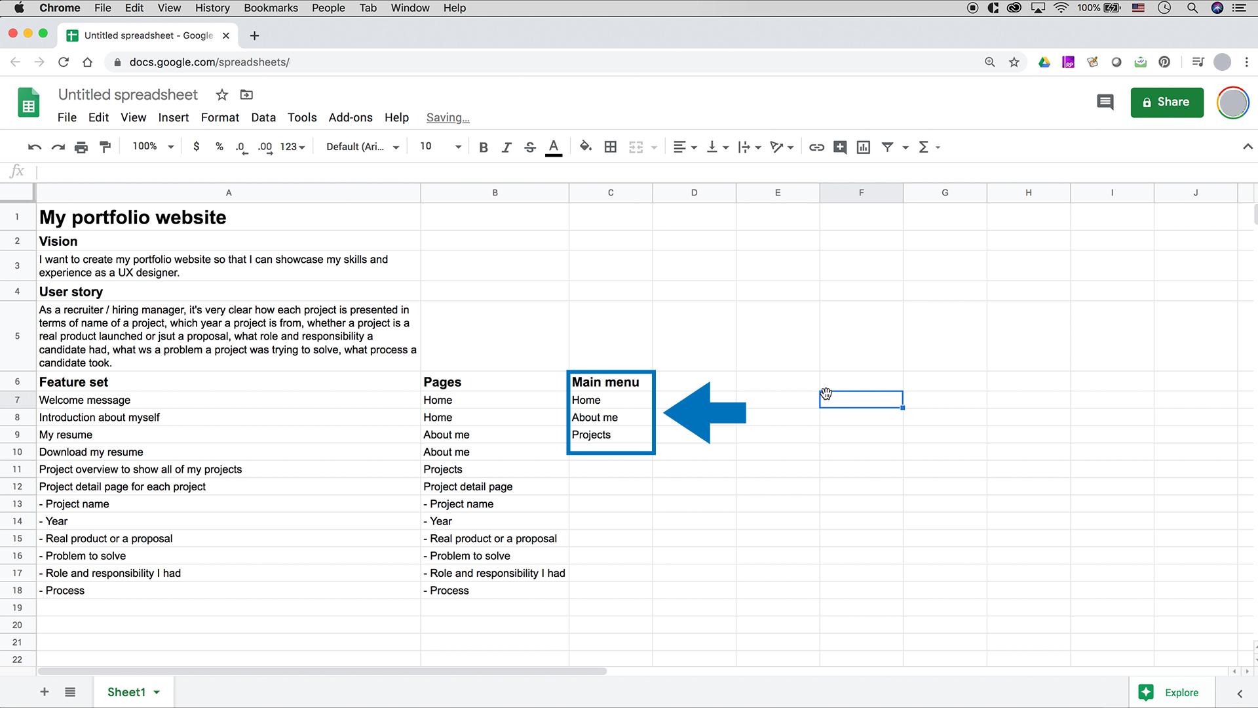Redo the last action in toolbar
The width and height of the screenshot is (1258, 708).
[x=58, y=147]
